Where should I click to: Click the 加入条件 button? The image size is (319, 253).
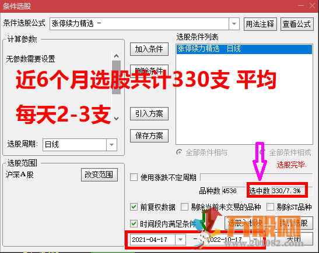149,49
